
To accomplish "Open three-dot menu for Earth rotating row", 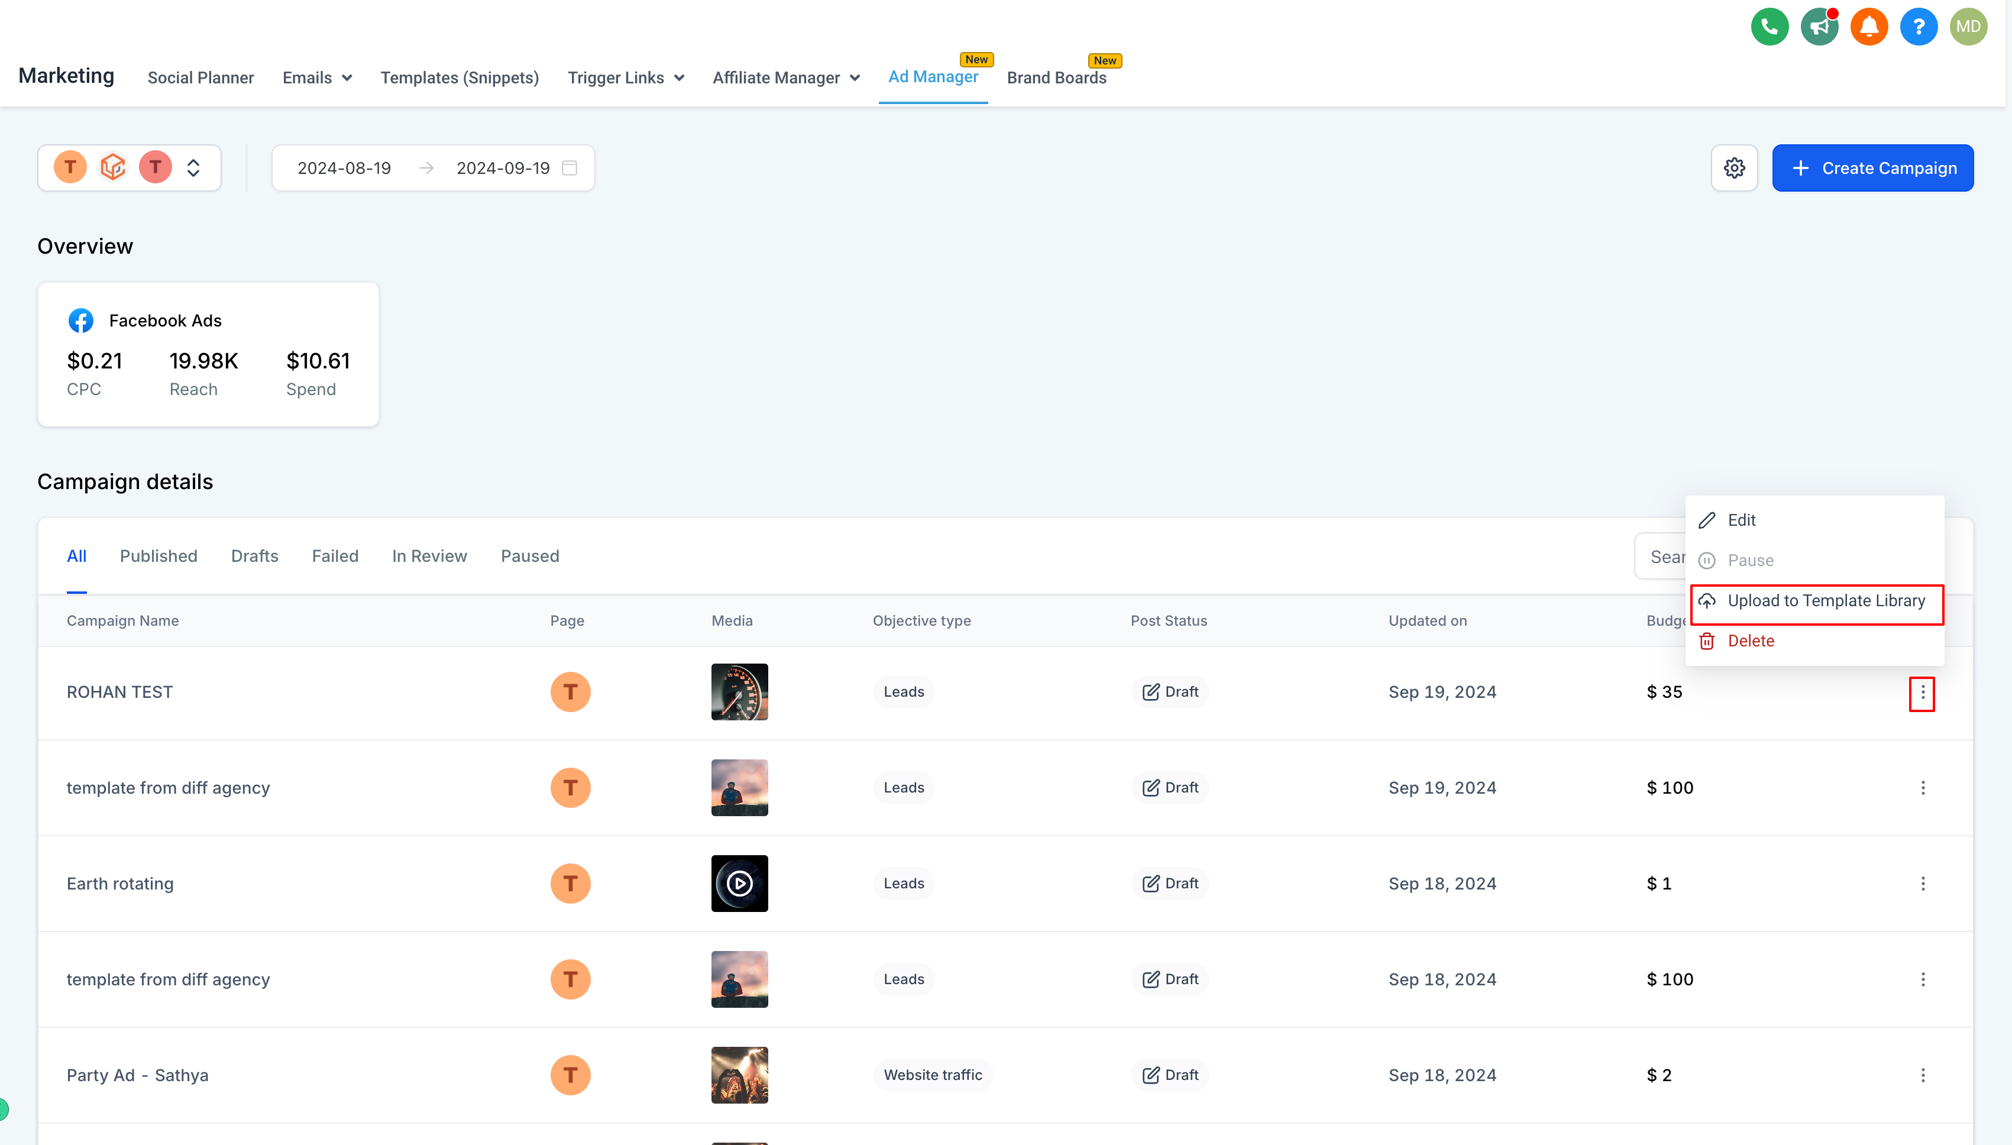I will (1922, 883).
